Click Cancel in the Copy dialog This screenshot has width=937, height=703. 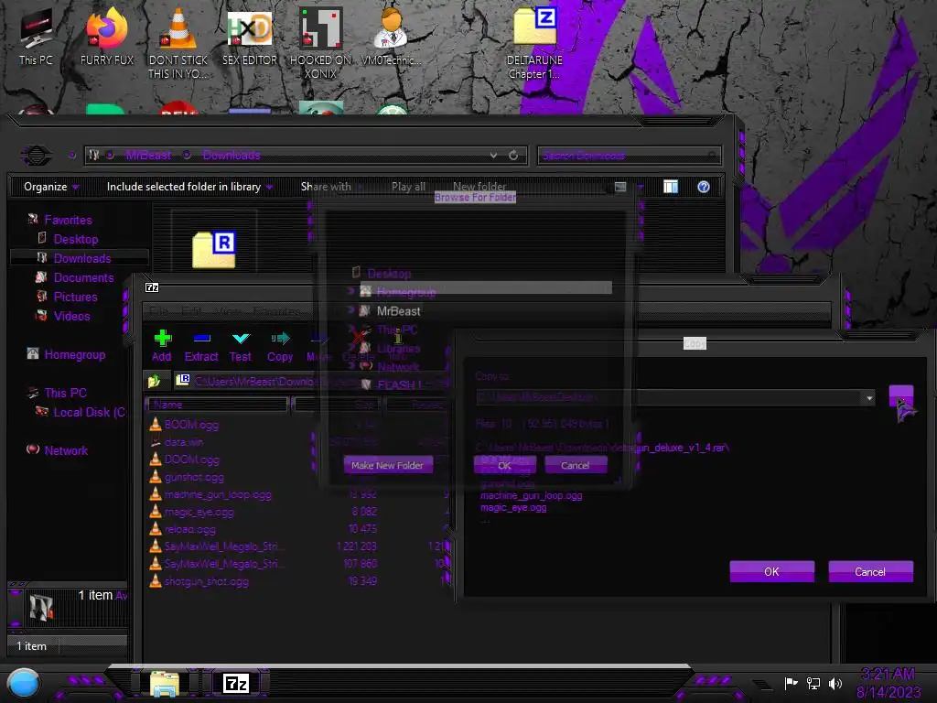pyautogui.click(x=870, y=571)
